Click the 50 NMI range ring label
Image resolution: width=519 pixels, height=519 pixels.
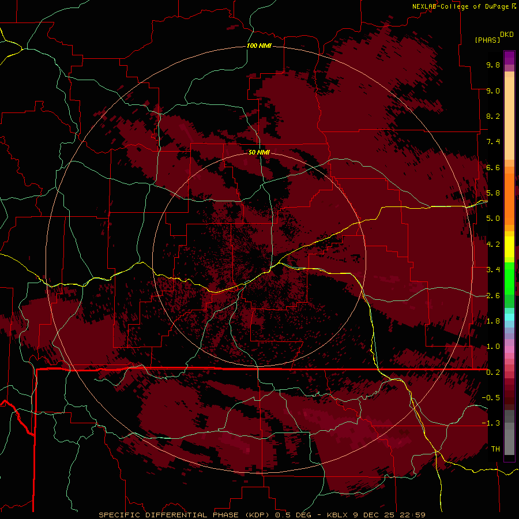click(259, 152)
